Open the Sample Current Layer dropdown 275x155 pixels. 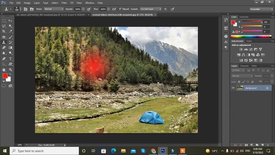(x=151, y=9)
